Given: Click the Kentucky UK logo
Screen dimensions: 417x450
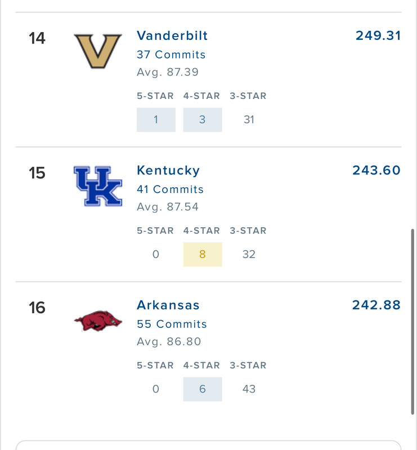Looking at the screenshot, I should tap(98, 186).
